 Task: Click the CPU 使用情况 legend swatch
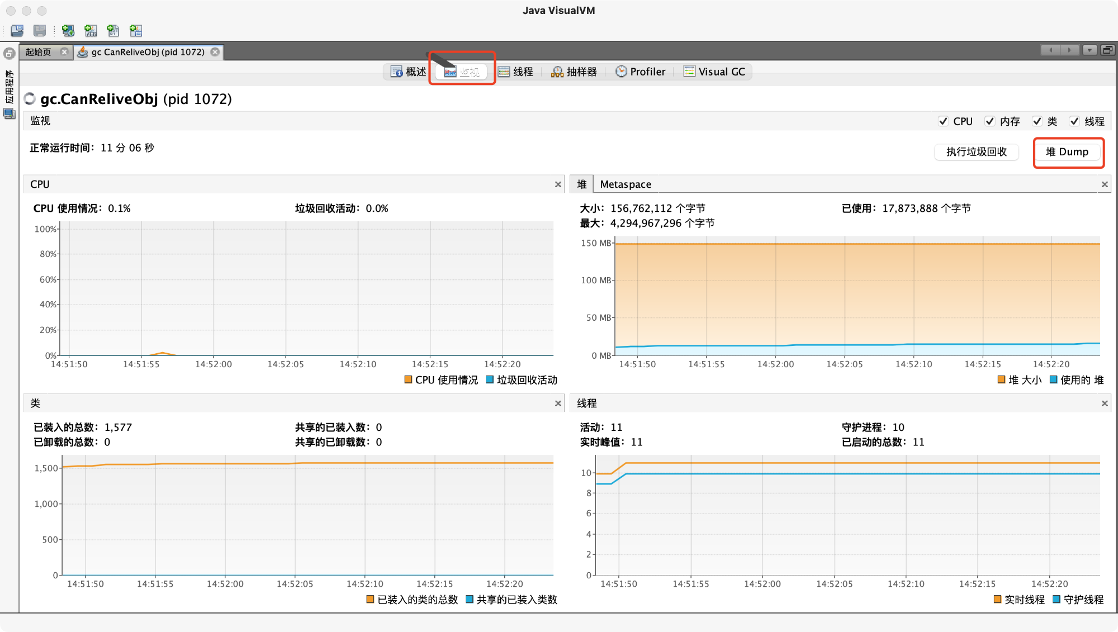[408, 379]
